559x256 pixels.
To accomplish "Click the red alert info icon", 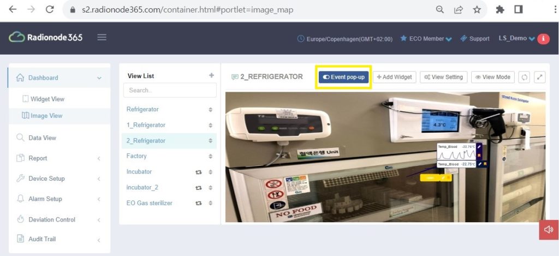I will pos(543,39).
